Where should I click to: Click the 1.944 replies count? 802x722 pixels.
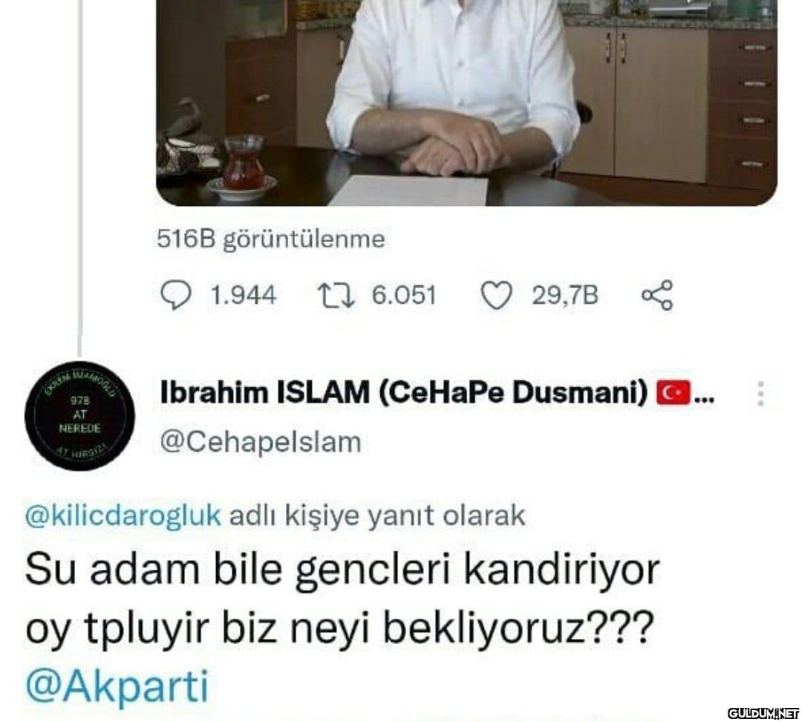click(x=243, y=296)
